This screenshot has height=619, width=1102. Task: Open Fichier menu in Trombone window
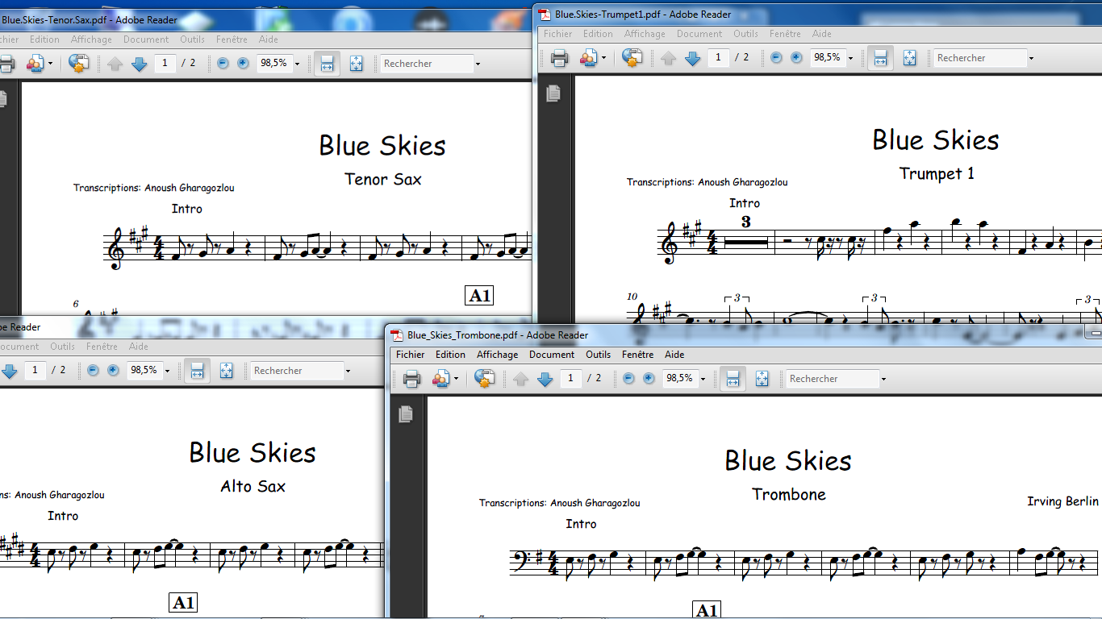[411, 355]
